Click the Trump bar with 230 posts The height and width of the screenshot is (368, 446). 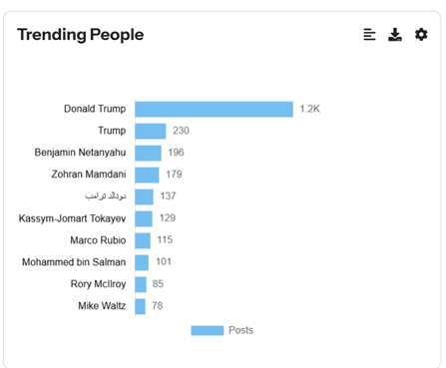pyautogui.click(x=151, y=131)
